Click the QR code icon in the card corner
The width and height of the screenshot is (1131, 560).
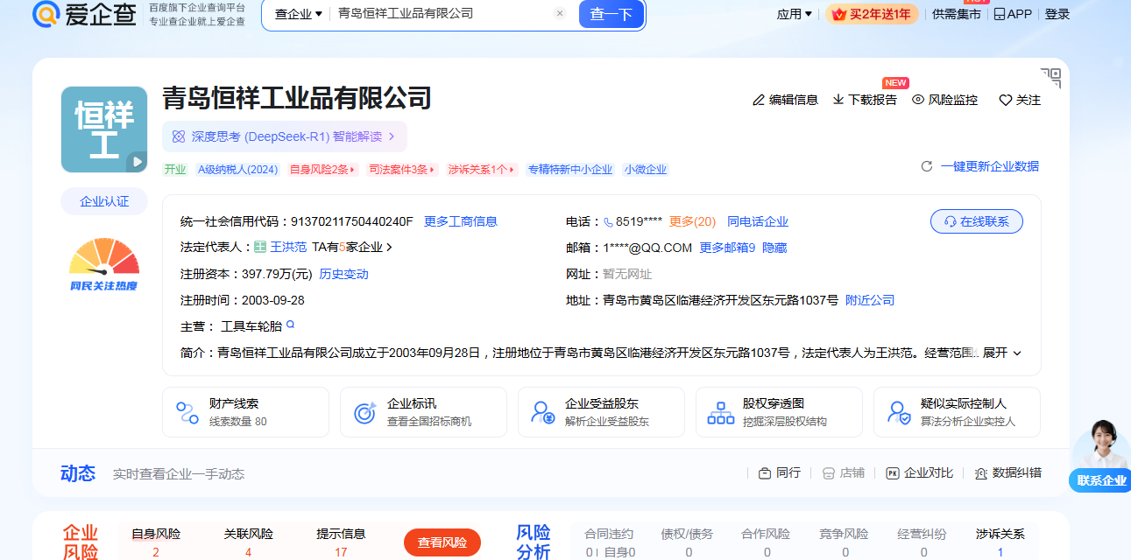pyautogui.click(x=1050, y=78)
